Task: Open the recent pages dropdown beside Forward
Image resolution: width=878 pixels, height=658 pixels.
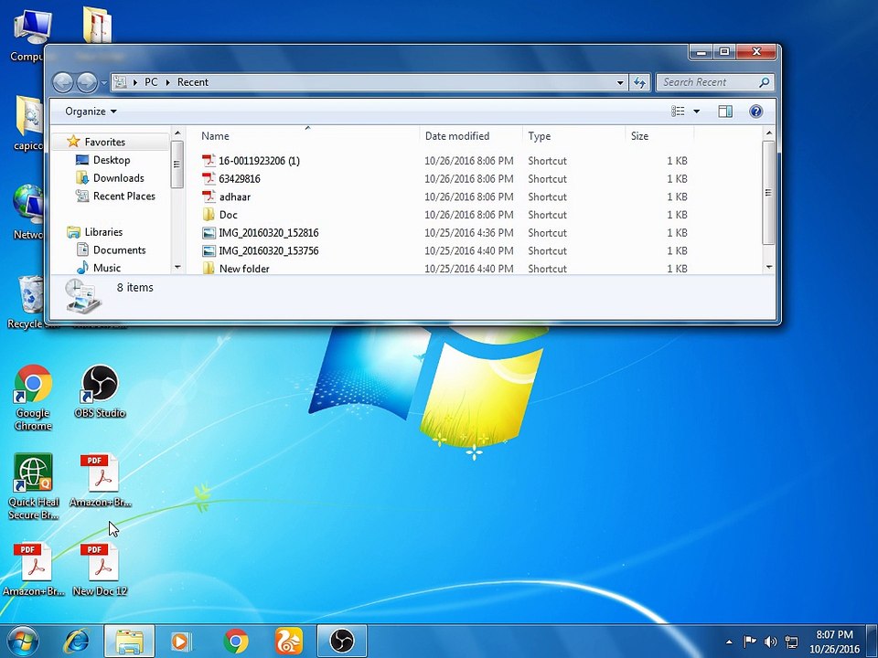Action: pos(103,83)
